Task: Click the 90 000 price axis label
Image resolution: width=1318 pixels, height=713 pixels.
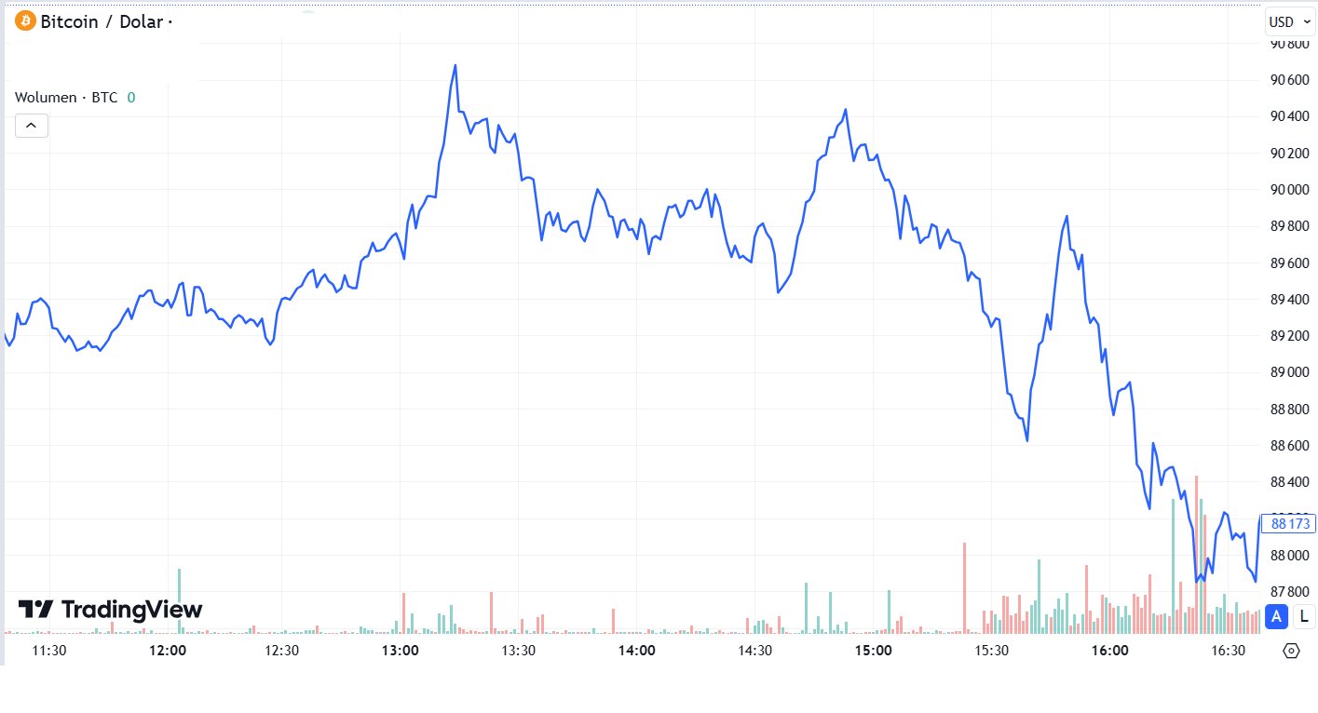Action: pos(1290,190)
